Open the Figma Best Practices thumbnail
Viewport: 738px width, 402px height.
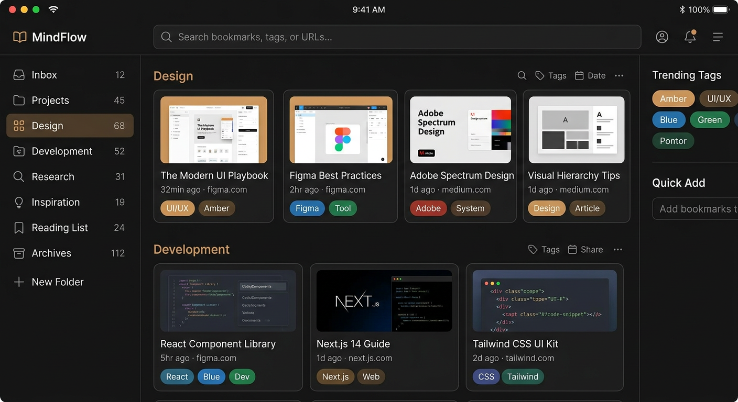(341, 130)
